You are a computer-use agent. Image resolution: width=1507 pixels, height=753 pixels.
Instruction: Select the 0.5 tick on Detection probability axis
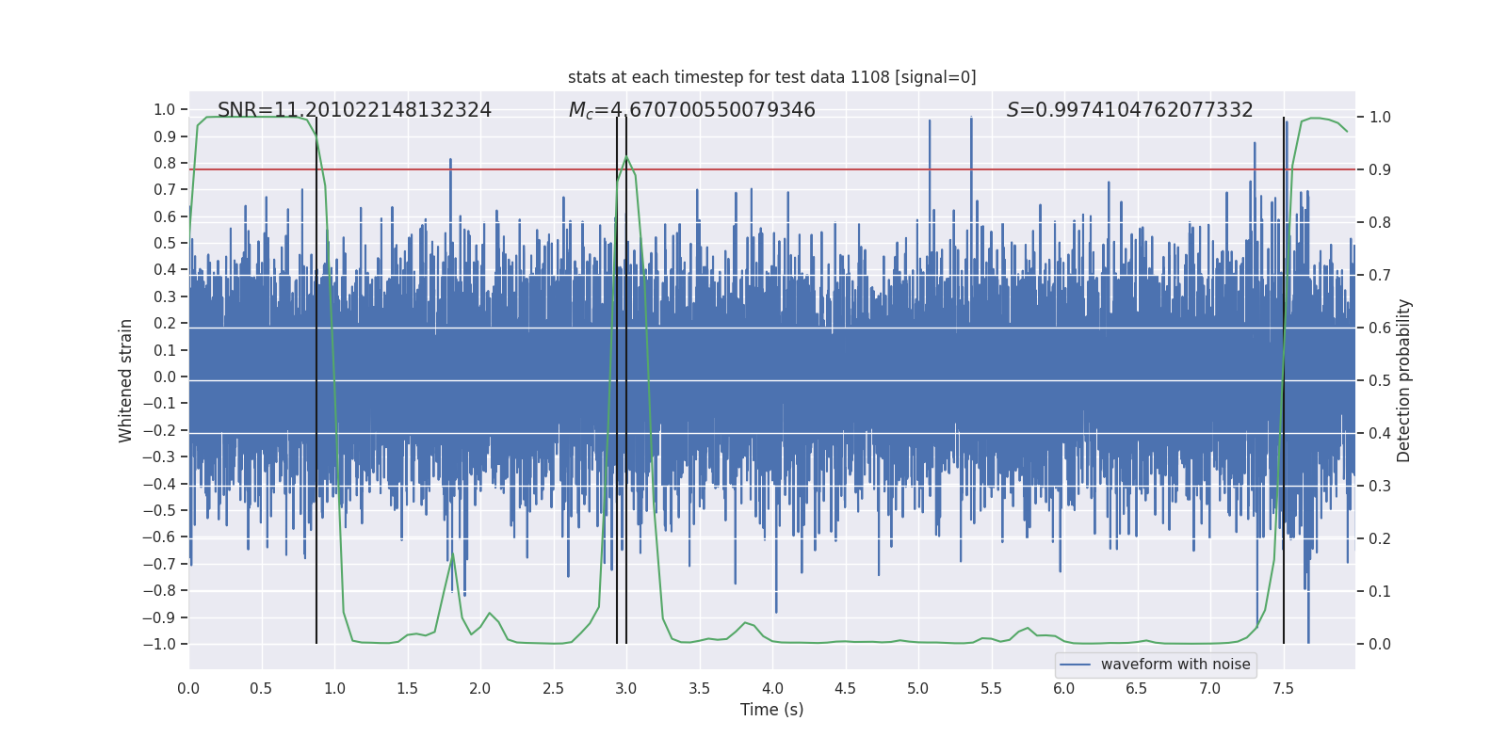point(1380,381)
